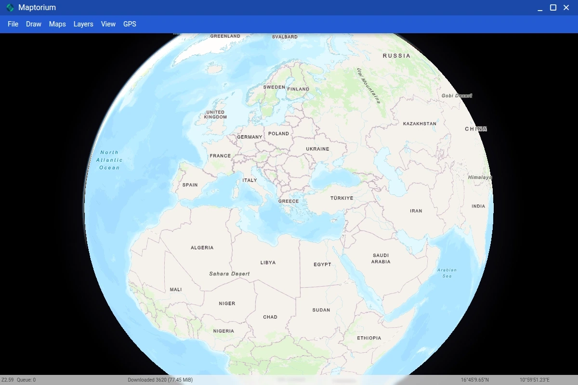Click the TÜRKIYE label
Viewport: 578px width, 385px height.
tap(342, 198)
